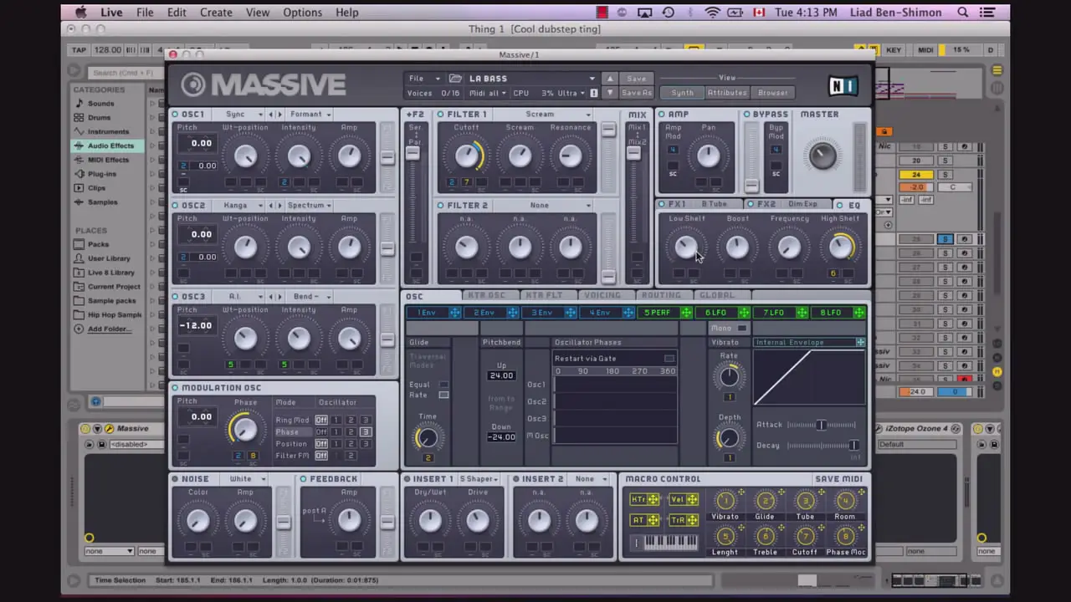Viewport: 1071px width, 602px height.
Task: Toggle OSC2 power button
Action: pyautogui.click(x=176, y=206)
